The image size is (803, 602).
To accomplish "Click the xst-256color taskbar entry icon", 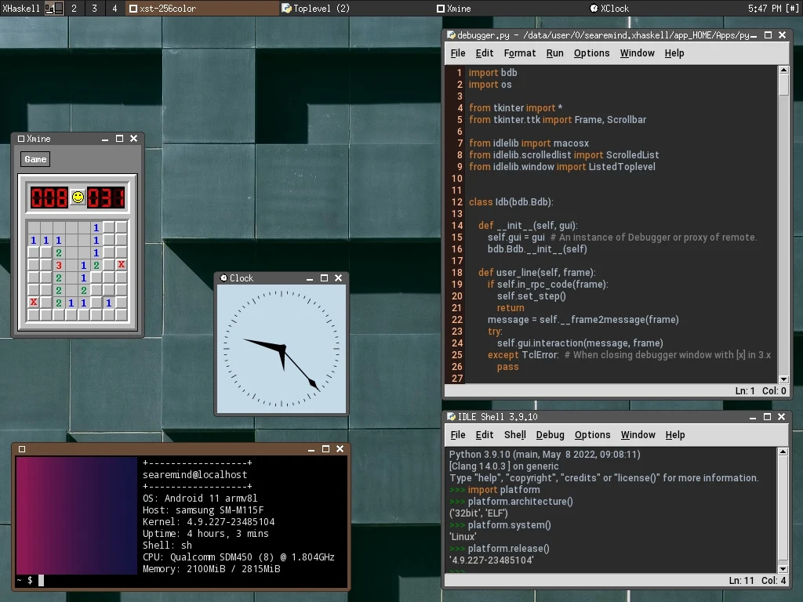I will click(x=135, y=8).
